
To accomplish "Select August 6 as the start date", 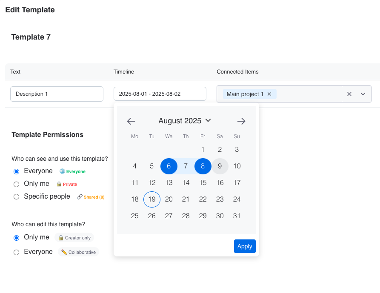I will 169,166.
